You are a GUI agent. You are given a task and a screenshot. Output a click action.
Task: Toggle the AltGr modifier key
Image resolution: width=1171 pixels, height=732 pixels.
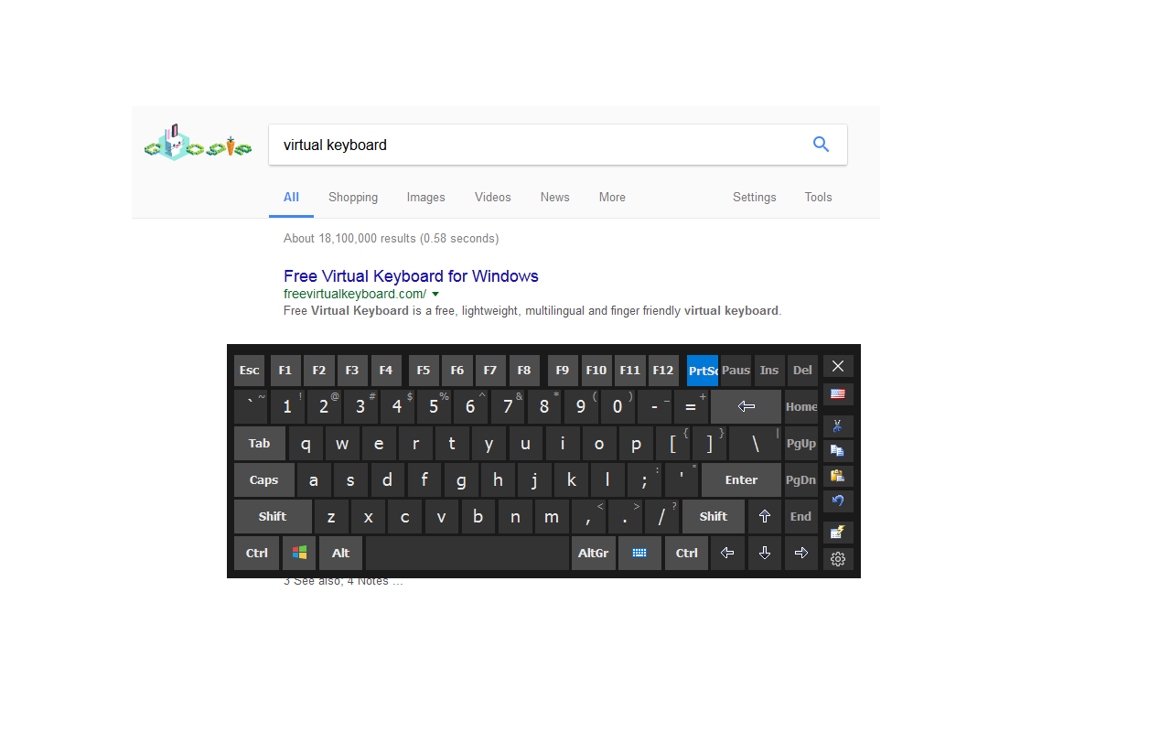pos(593,553)
